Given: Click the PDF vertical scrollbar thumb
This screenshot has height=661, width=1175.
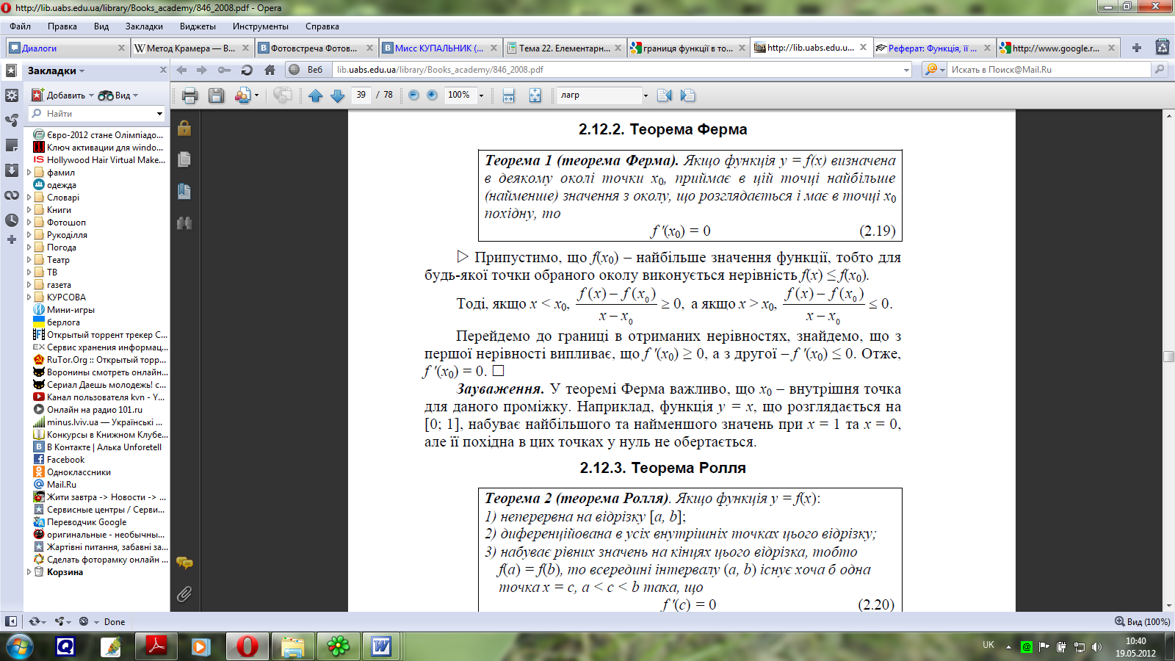Looking at the screenshot, I should pyautogui.click(x=1168, y=356).
